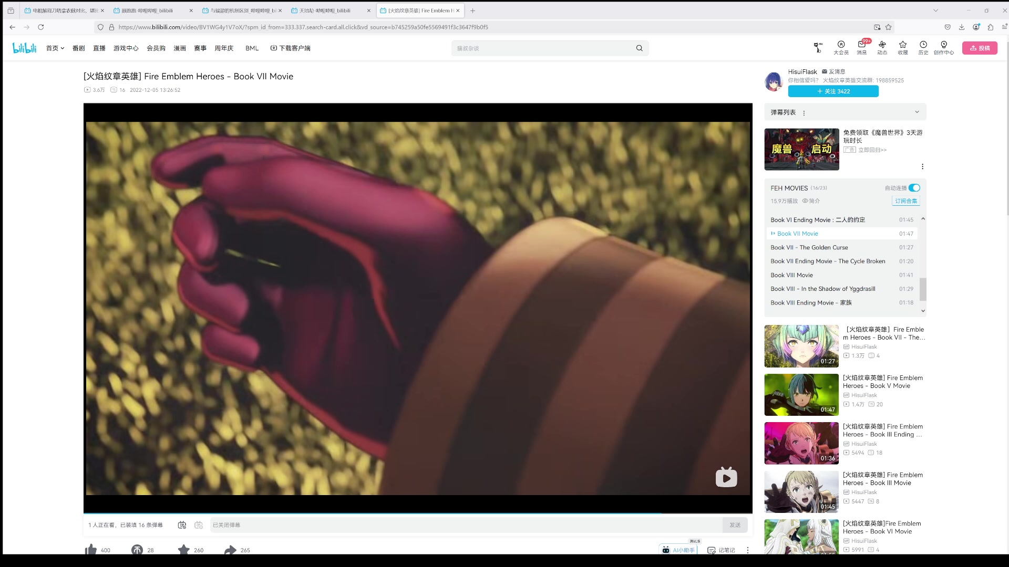
Task: Open 游戏中心 nav item
Action: [126, 48]
